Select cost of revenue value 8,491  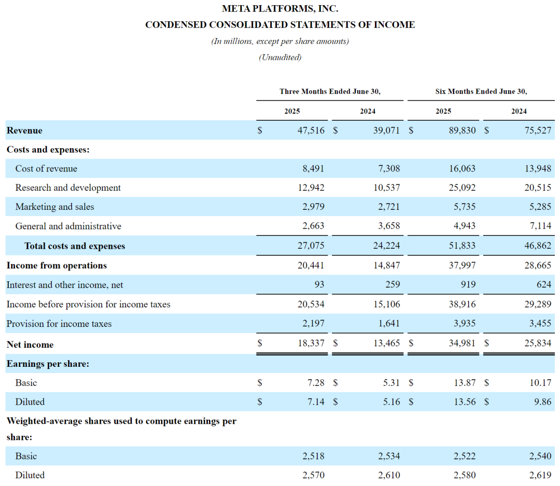pyautogui.click(x=313, y=168)
